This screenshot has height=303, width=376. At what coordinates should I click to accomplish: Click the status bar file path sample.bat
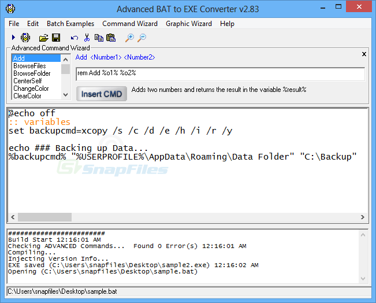coord(62,291)
